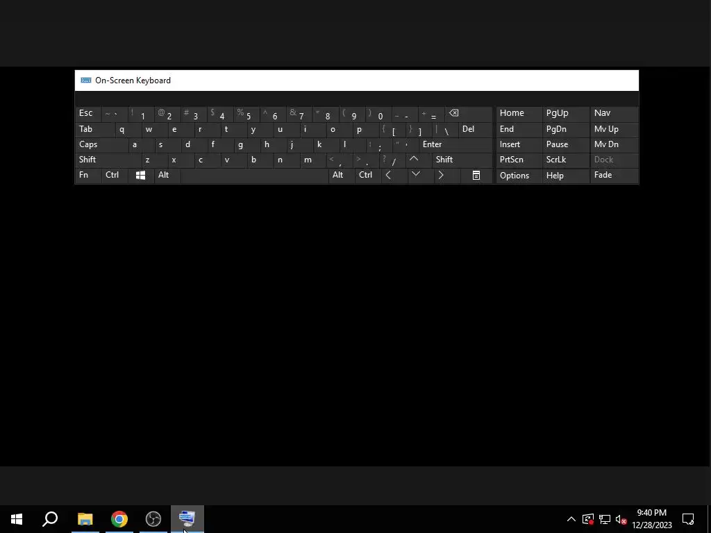The height and width of the screenshot is (533, 711).
Task: Click the Enter key
Action: (455, 144)
